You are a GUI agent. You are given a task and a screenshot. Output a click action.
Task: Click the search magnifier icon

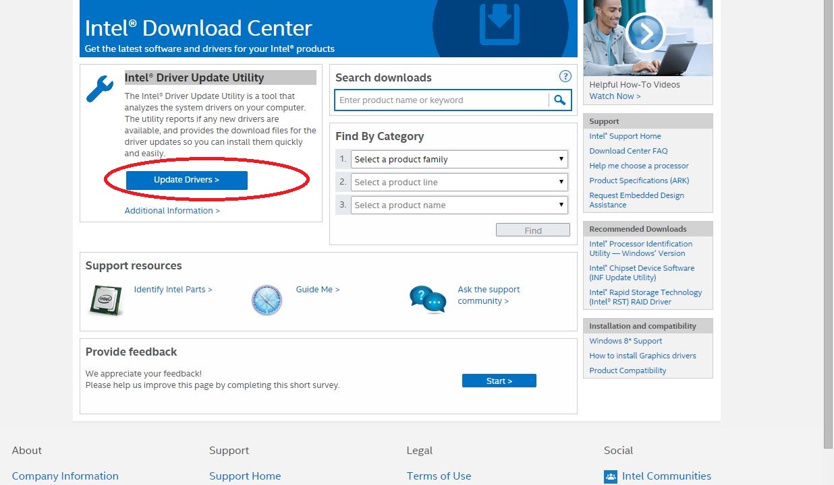[559, 100]
